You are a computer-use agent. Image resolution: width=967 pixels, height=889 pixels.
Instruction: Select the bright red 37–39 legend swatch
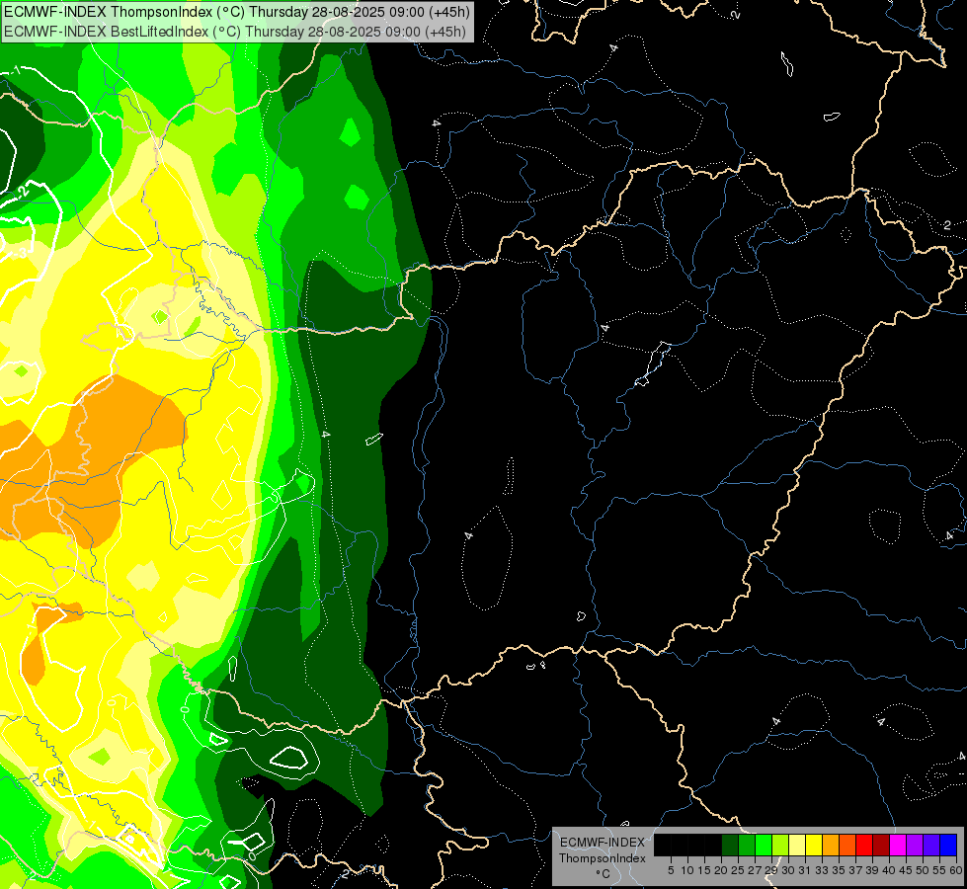pyautogui.click(x=864, y=845)
